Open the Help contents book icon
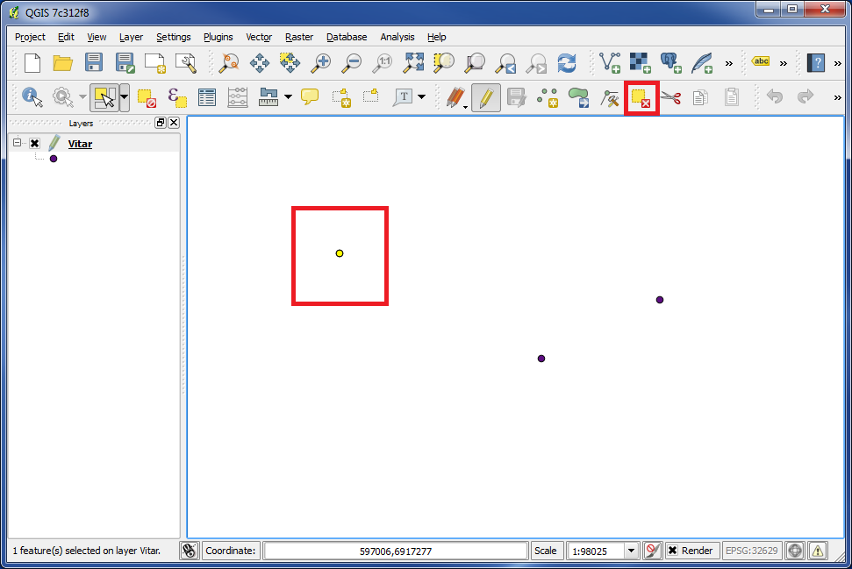 pyautogui.click(x=816, y=63)
